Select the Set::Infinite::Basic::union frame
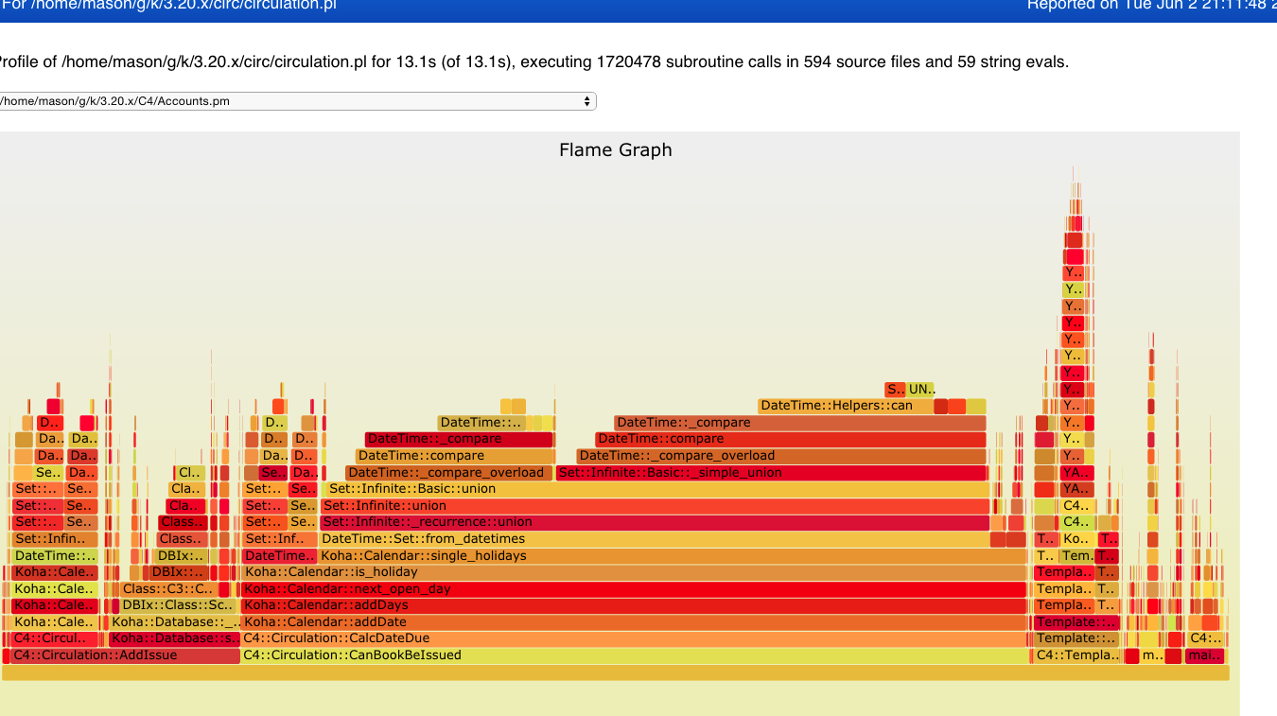The width and height of the screenshot is (1277, 716). tap(653, 489)
